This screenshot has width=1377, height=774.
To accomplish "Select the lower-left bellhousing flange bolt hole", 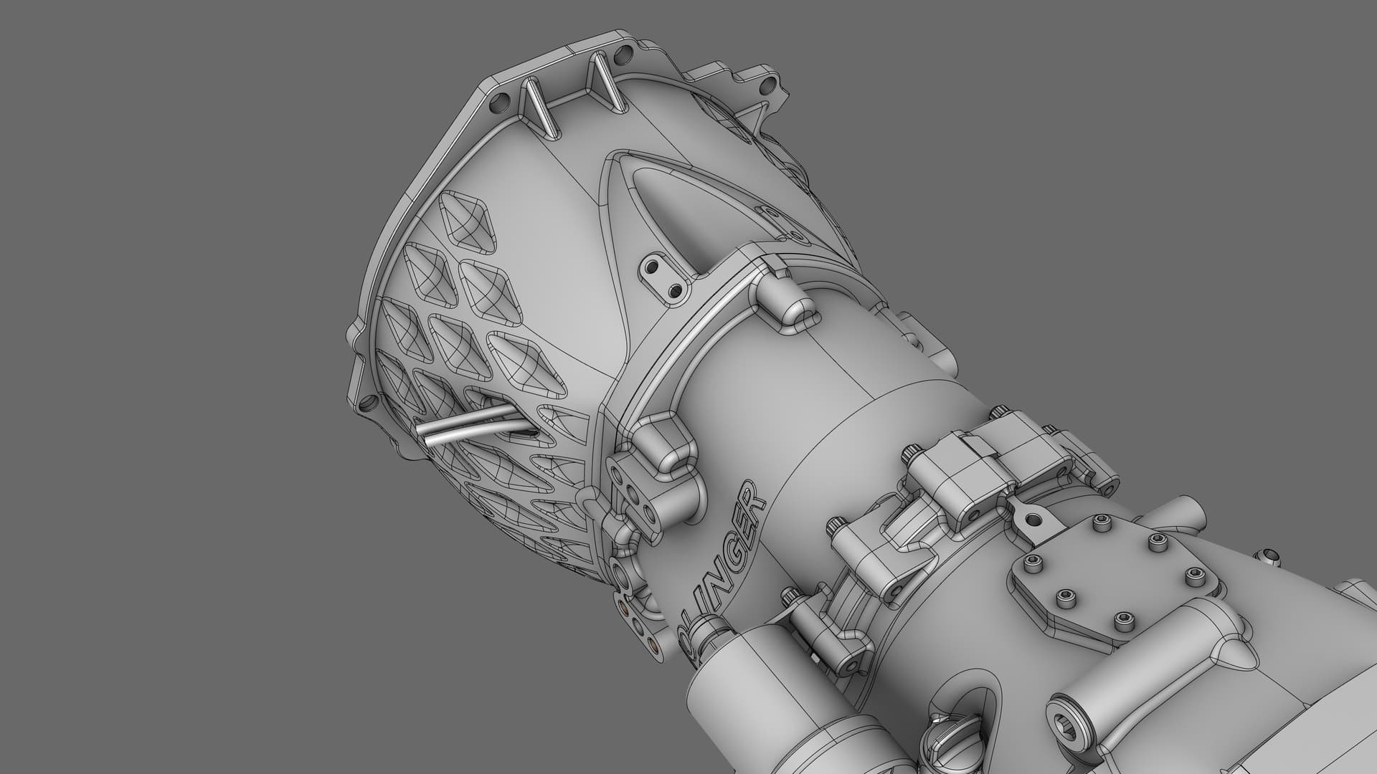I will click(x=370, y=405).
